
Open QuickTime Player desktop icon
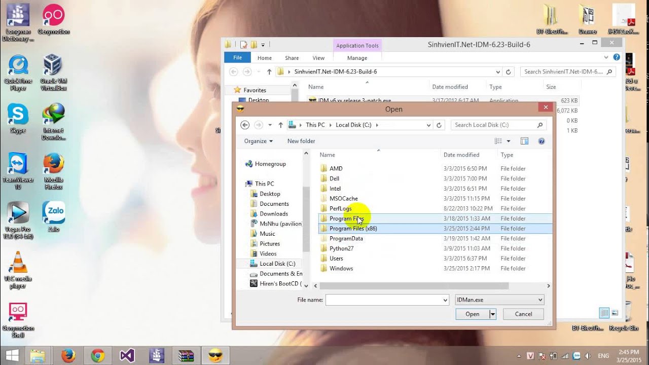[18, 72]
